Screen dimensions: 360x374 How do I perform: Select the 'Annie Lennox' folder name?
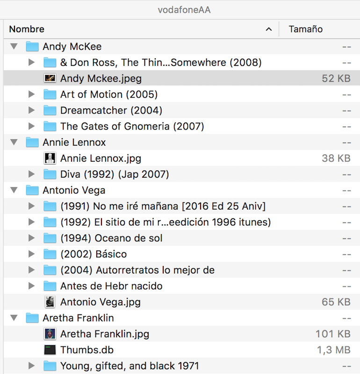pyautogui.click(x=74, y=142)
